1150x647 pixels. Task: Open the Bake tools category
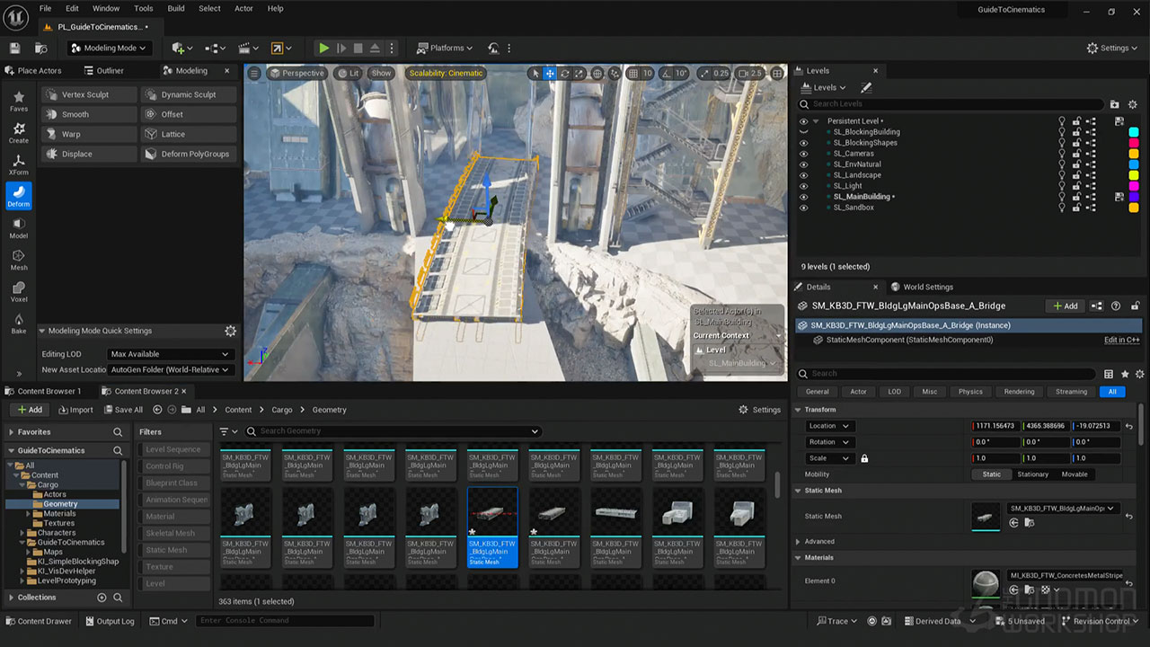[x=19, y=323]
